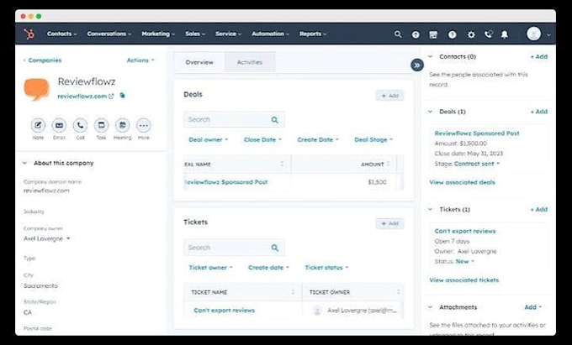Change ticket status New dropdown

pos(464,261)
